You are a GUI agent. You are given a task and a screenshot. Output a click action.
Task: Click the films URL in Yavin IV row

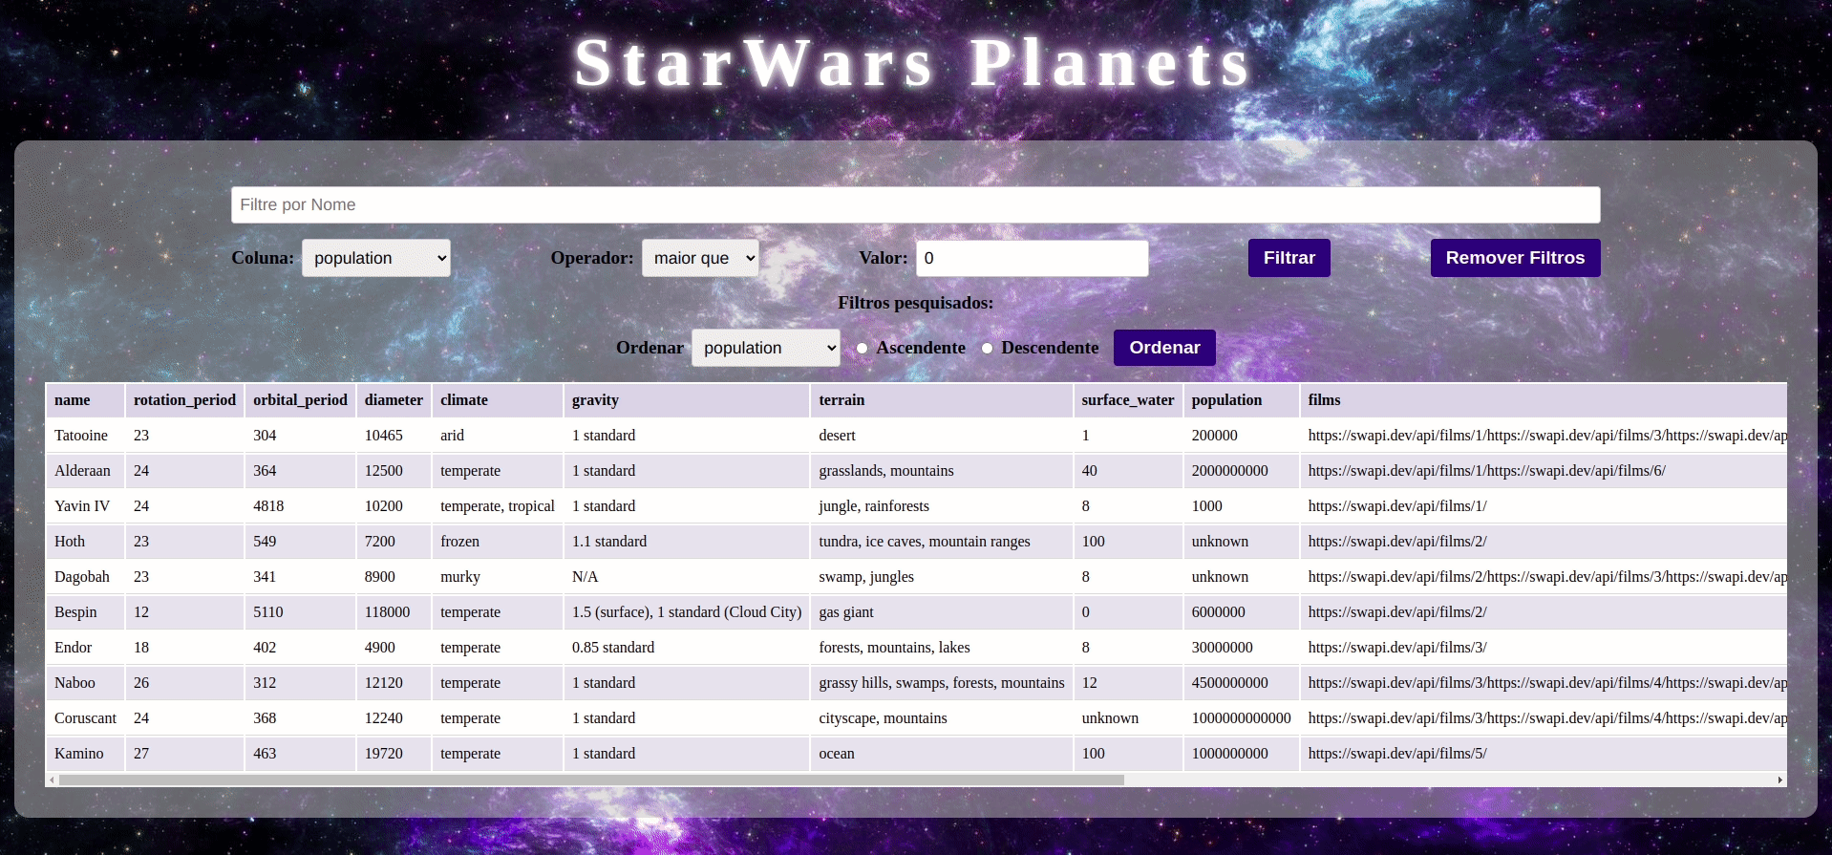pyautogui.click(x=1397, y=506)
